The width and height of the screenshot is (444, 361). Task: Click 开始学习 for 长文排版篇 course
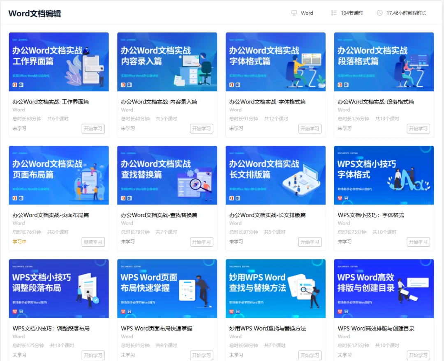[x=310, y=242]
